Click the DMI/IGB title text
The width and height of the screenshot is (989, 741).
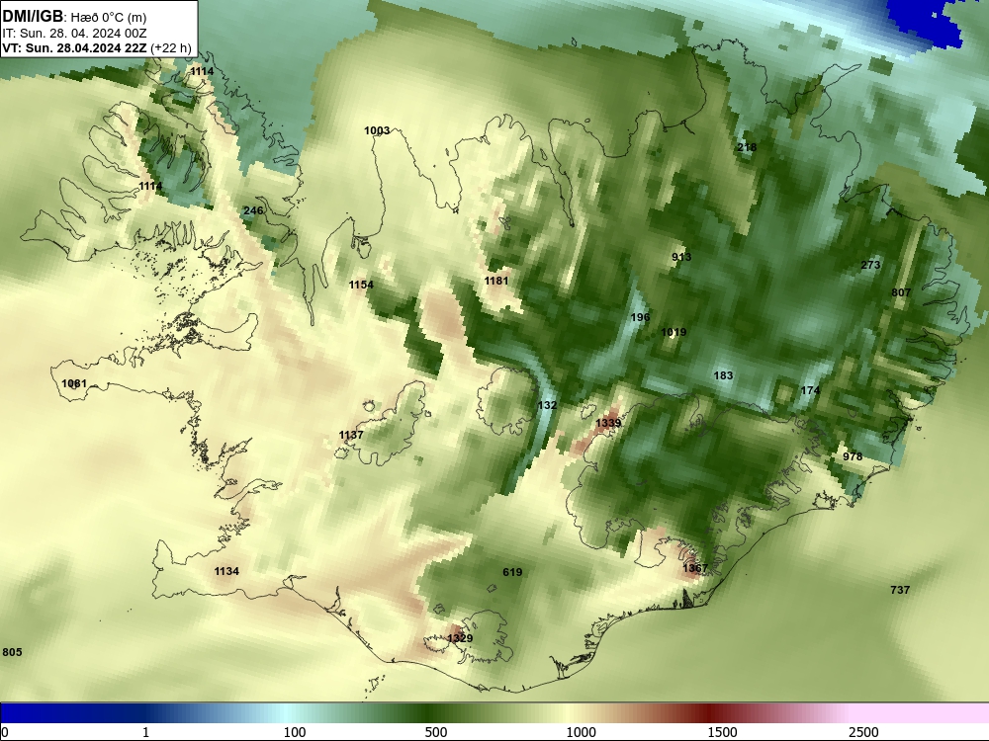pos(33,17)
